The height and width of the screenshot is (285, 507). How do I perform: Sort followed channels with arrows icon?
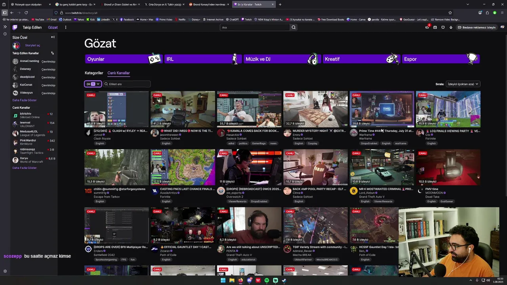click(x=52, y=53)
